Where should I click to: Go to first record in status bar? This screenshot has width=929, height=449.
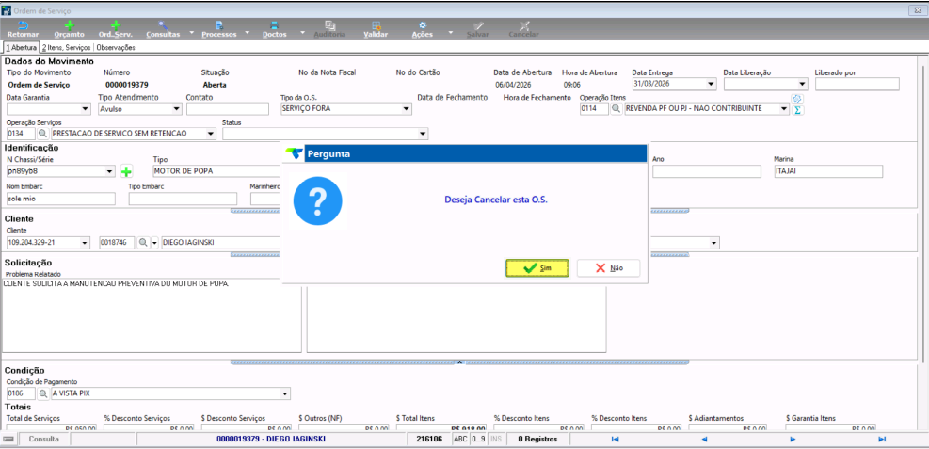[x=615, y=440]
